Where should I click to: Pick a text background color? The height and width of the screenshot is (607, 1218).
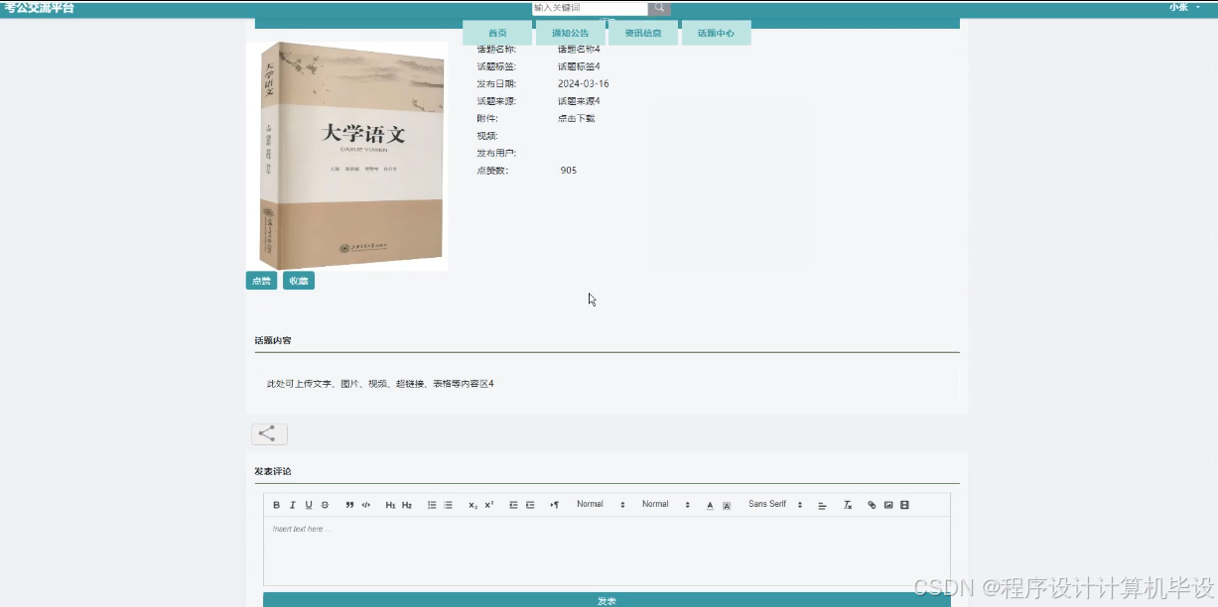pos(727,505)
